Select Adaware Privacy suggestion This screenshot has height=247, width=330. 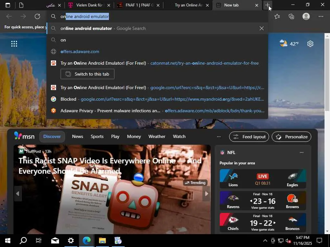(x=157, y=111)
